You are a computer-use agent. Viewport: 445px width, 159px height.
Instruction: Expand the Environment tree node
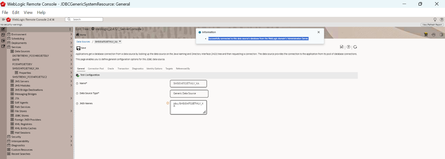coord(71,34)
